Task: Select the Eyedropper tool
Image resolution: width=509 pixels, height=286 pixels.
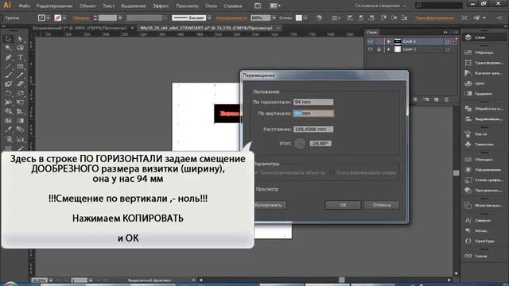Action: coord(8,129)
